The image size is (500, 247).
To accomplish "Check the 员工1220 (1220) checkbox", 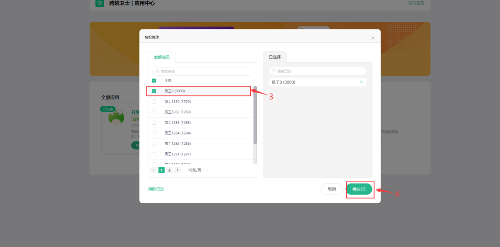I will click(154, 102).
